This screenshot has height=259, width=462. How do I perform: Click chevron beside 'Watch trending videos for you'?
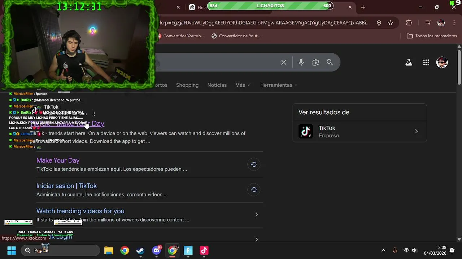[257, 214]
